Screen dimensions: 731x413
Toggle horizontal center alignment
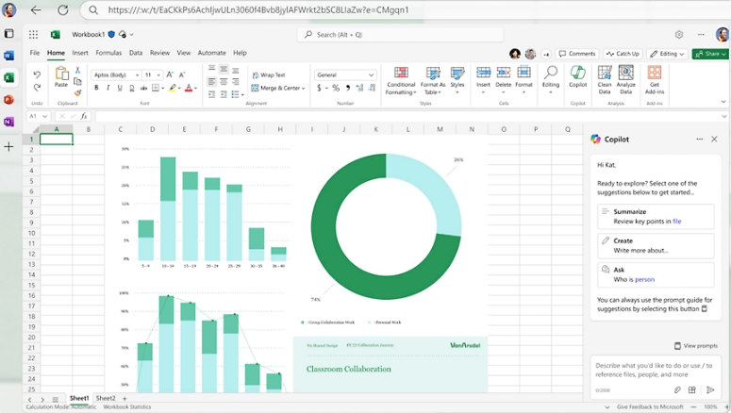point(224,82)
